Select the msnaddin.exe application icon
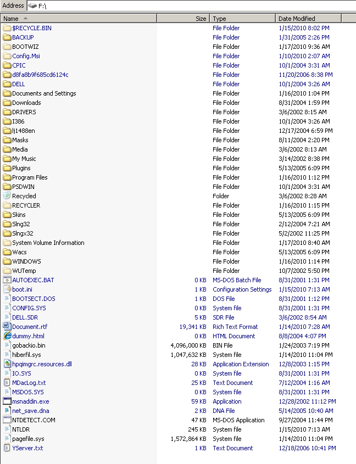 [x=7, y=401]
